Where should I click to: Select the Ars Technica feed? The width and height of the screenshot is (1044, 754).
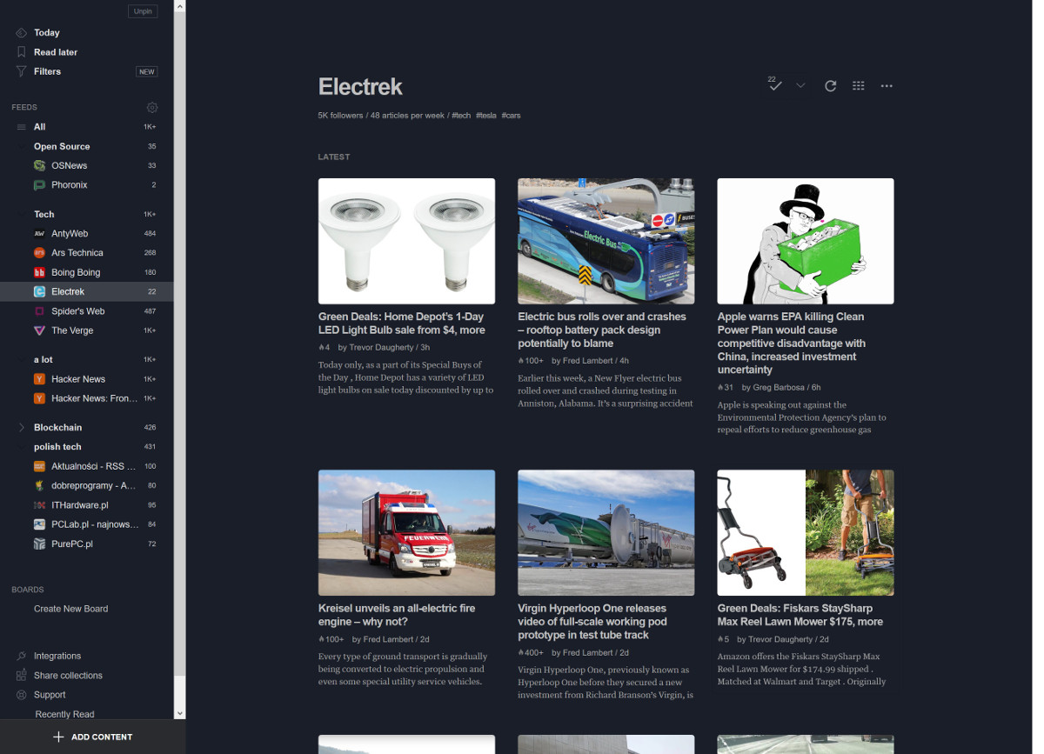[x=77, y=253]
